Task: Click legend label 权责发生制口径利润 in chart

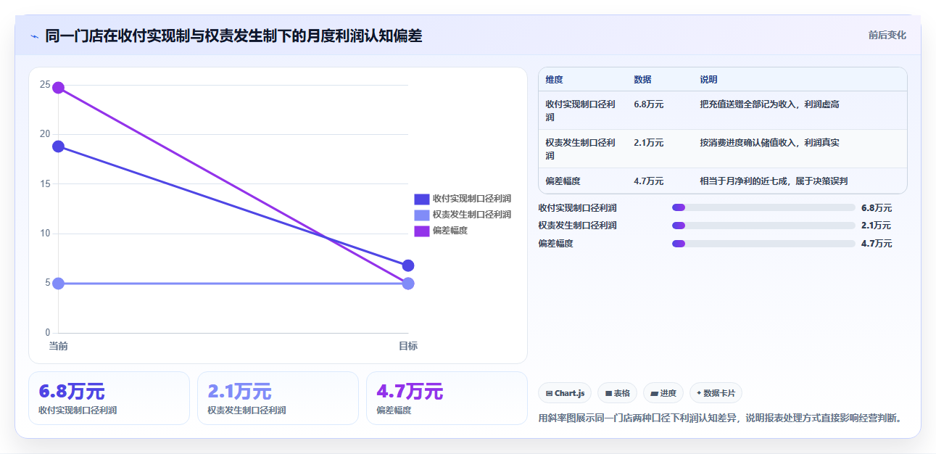Action: pos(472,215)
